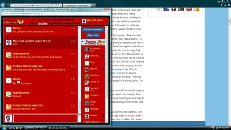The image size is (231, 130).
Task: Collapse the Adventure Time user list arrow
Action: pos(83,42)
